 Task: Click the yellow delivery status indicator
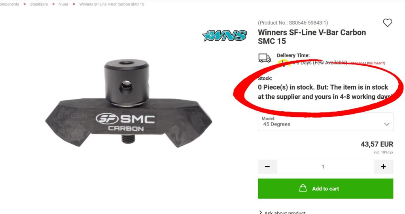283,62
